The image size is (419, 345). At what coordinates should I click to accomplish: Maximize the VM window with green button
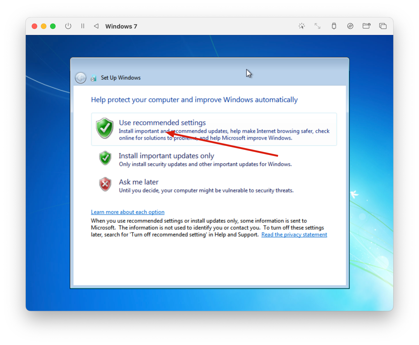click(x=53, y=26)
